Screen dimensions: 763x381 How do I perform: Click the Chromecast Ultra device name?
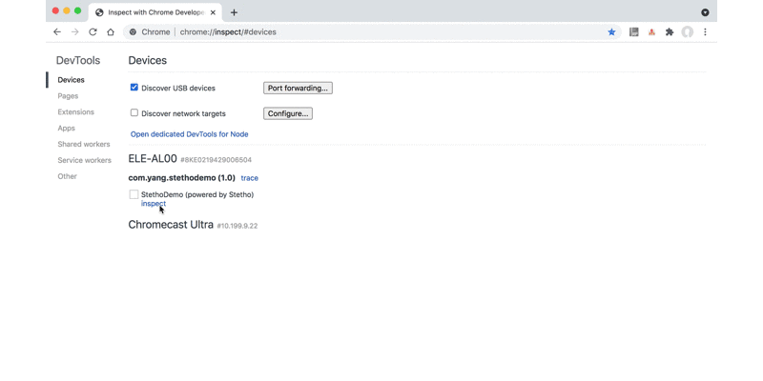point(171,225)
